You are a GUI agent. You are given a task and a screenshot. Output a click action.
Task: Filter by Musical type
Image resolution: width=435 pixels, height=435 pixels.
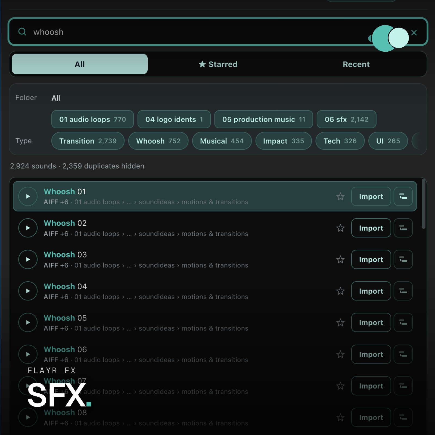(222, 141)
